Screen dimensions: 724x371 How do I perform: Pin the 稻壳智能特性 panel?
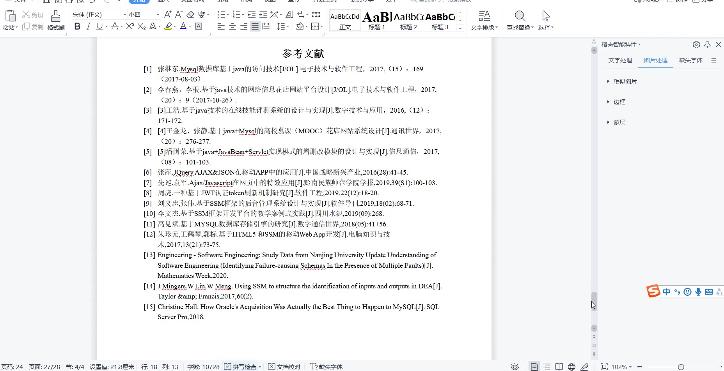(708, 44)
